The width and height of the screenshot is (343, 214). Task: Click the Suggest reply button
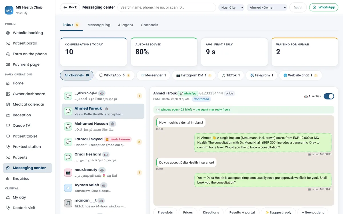point(278,212)
